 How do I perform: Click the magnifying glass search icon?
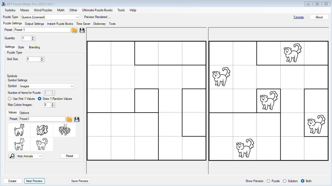click(x=12, y=156)
